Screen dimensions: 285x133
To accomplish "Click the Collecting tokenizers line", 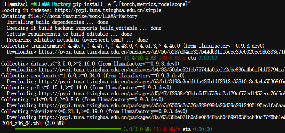I will pyautogui.click(x=94, y=111).
